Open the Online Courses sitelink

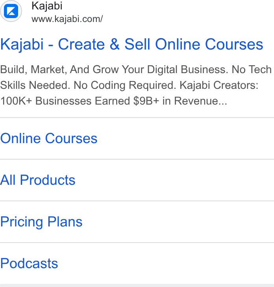49,138
